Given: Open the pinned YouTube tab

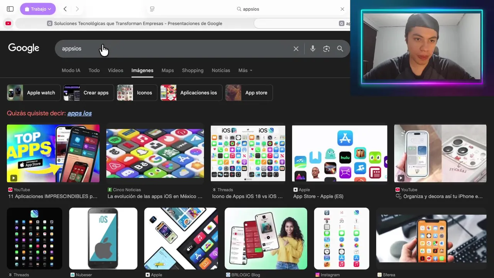Looking at the screenshot, I should pos(8,24).
